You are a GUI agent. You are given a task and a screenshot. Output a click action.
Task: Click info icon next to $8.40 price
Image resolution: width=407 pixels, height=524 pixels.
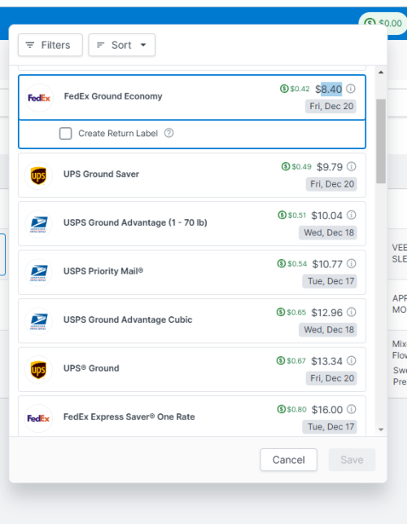click(x=350, y=89)
